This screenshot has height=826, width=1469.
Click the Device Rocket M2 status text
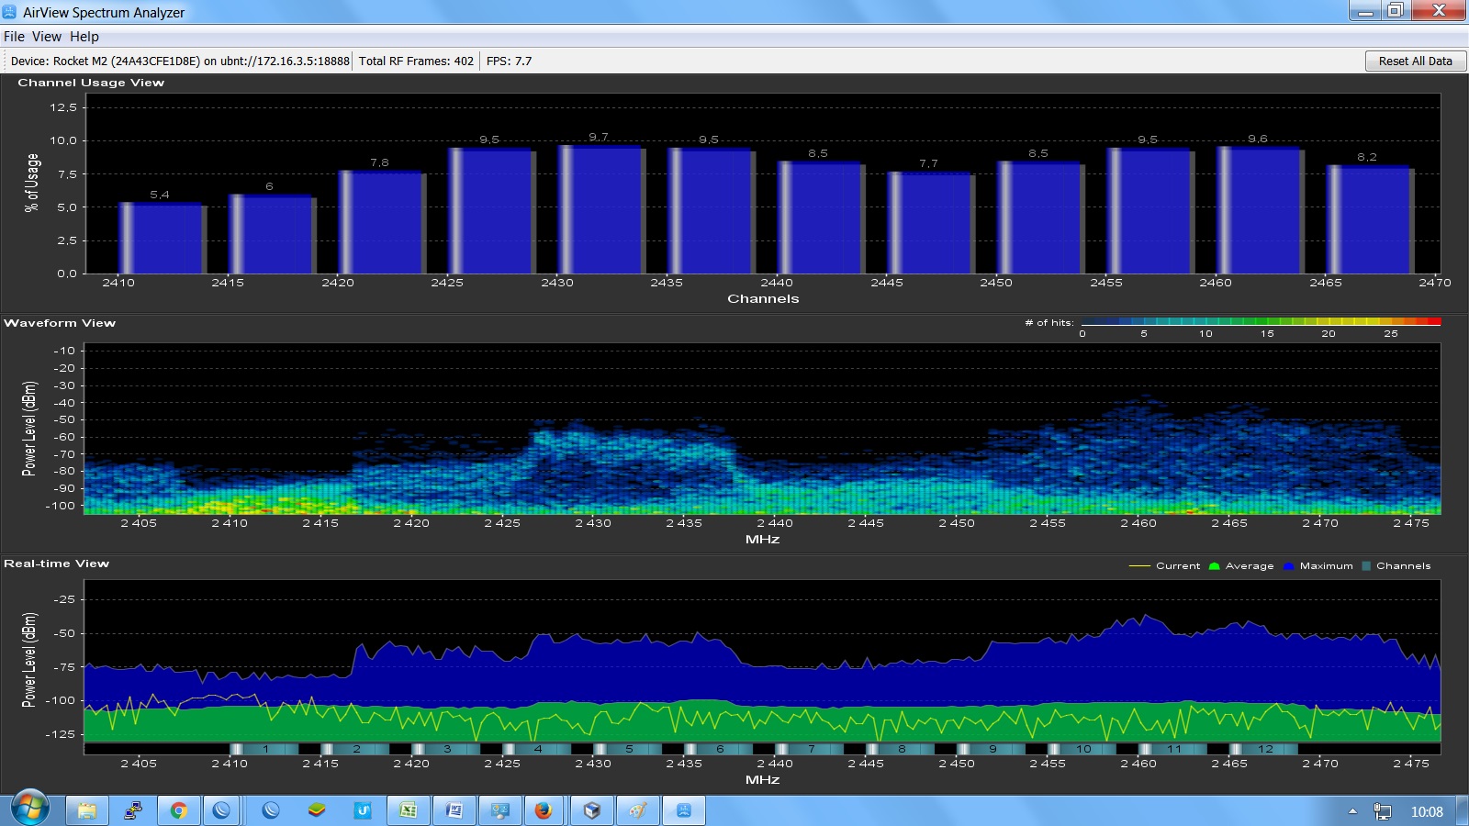pyautogui.click(x=180, y=61)
